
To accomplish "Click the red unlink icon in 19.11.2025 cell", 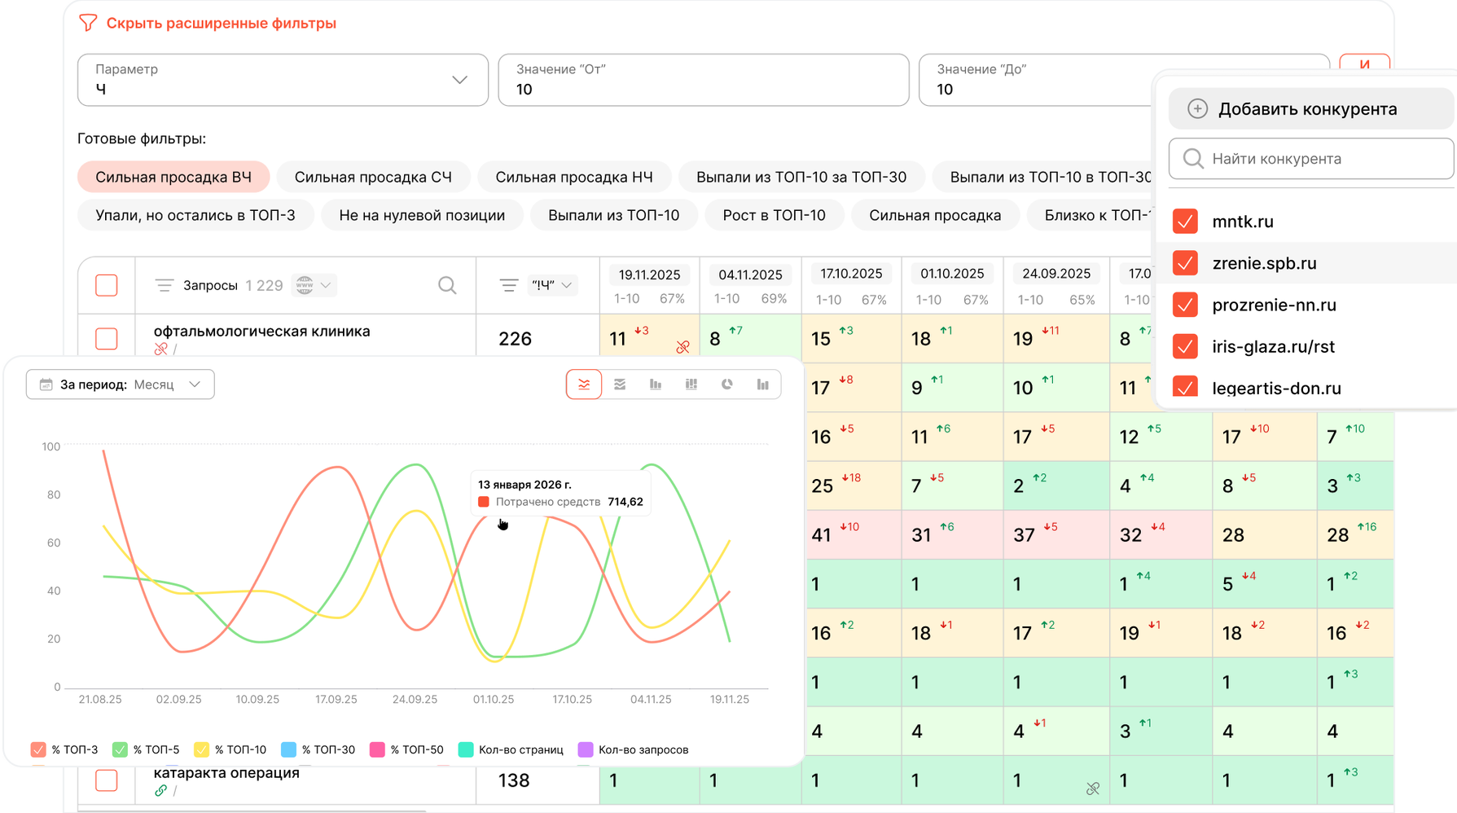I will [x=682, y=347].
